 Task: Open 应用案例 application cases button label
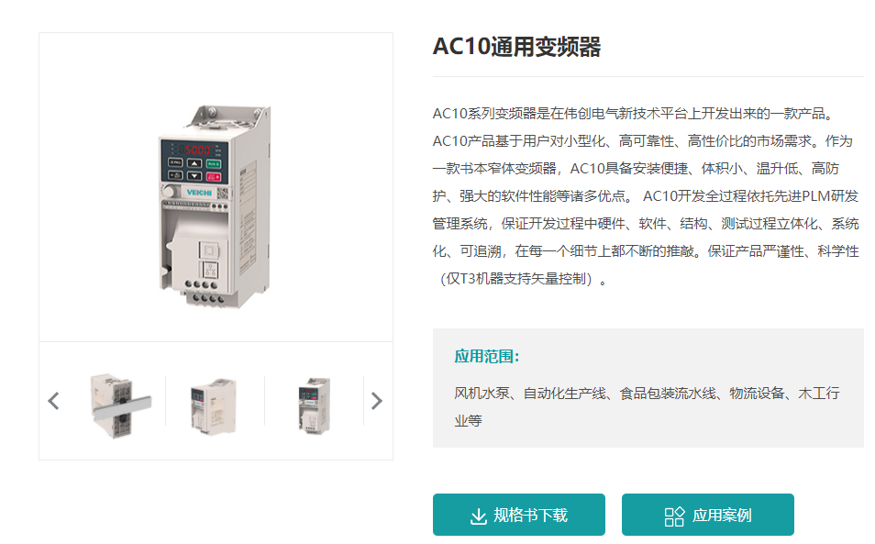pyautogui.click(x=722, y=515)
